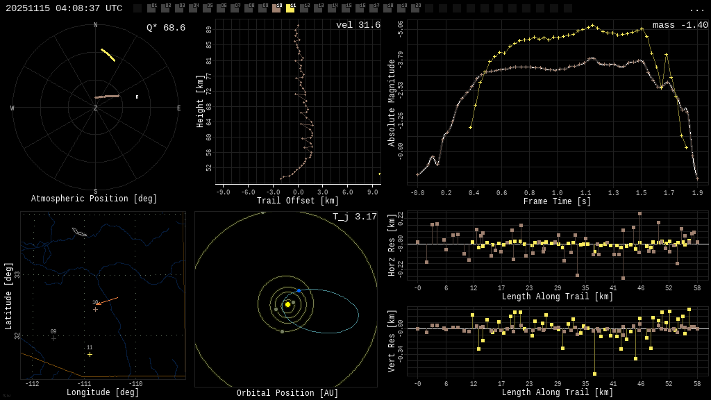Select the T_j 3.17 label
This screenshot has height=400, width=711.
coord(354,217)
